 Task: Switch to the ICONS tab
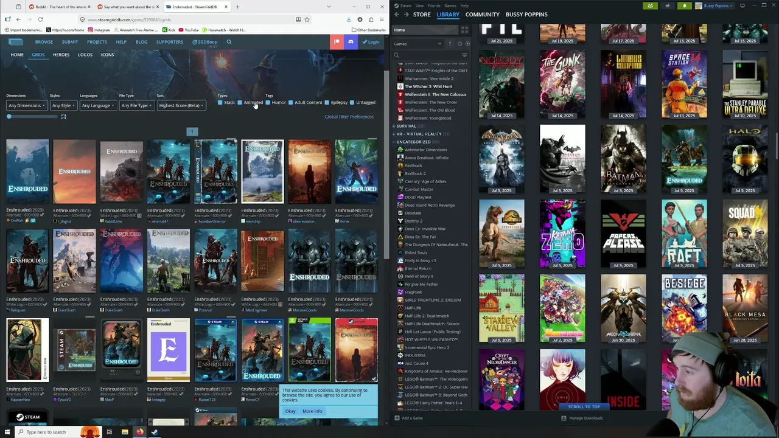point(107,55)
